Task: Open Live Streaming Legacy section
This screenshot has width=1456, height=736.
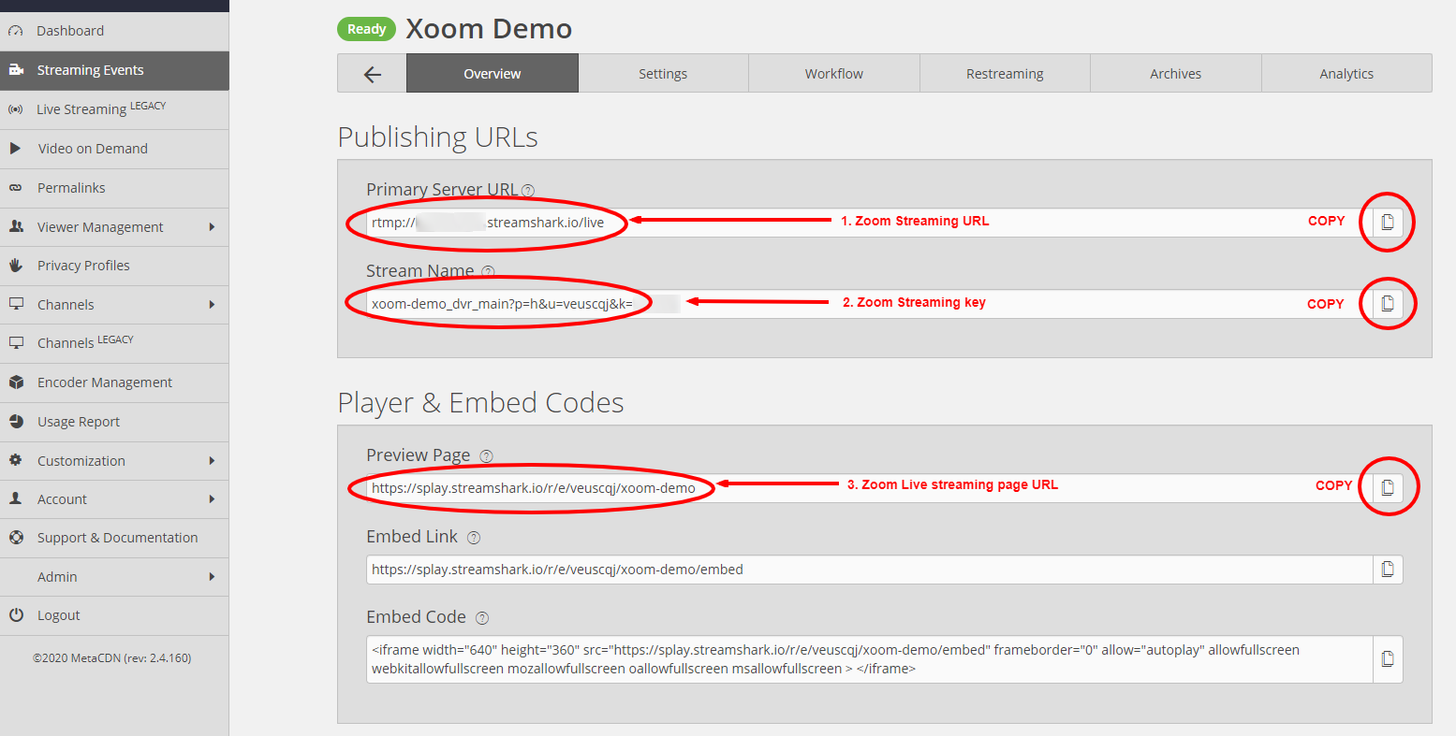Action: pos(114,109)
